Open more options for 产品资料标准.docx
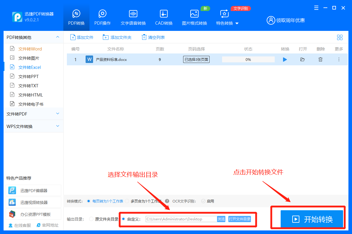This screenshot has height=234, width=352. click(339, 59)
